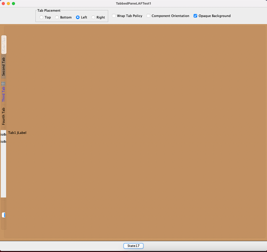This screenshot has height=252, width=267.
Task: Select the blue Third Tab
Action: [4, 94]
